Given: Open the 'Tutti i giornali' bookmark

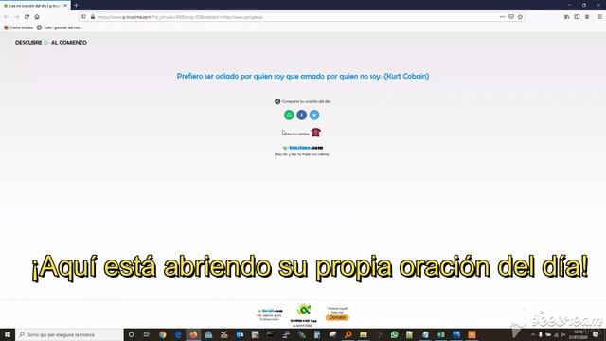Looking at the screenshot, I should point(60,27).
